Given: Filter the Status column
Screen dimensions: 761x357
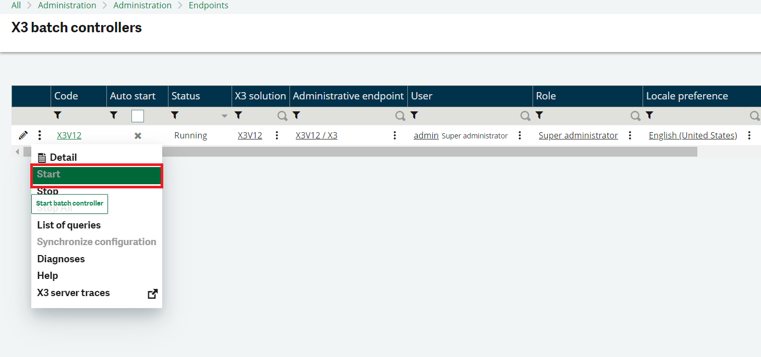Looking at the screenshot, I should click(175, 115).
